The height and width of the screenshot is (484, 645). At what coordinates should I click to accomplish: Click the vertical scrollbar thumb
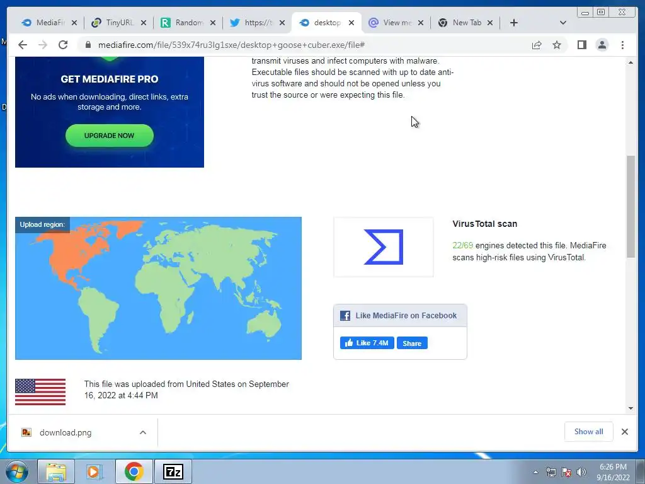(x=631, y=207)
